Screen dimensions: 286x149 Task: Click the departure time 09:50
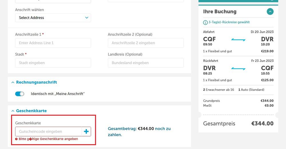(208, 44)
